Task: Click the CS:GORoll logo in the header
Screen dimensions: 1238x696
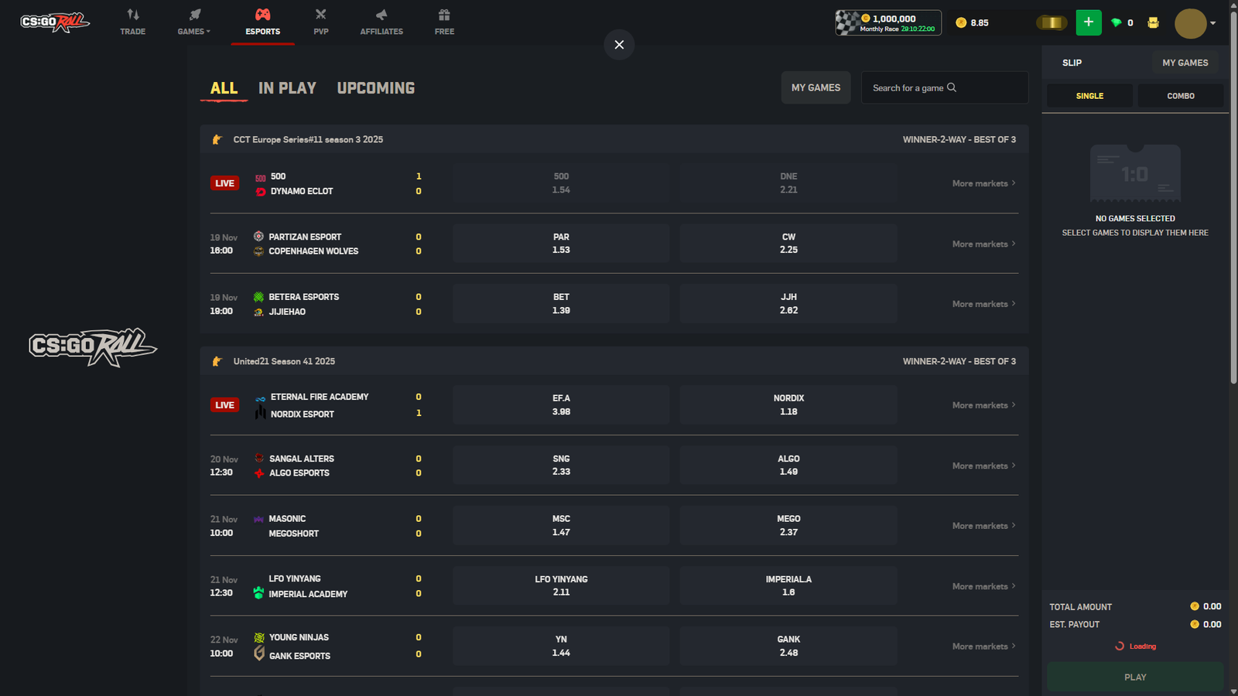Action: pyautogui.click(x=53, y=21)
